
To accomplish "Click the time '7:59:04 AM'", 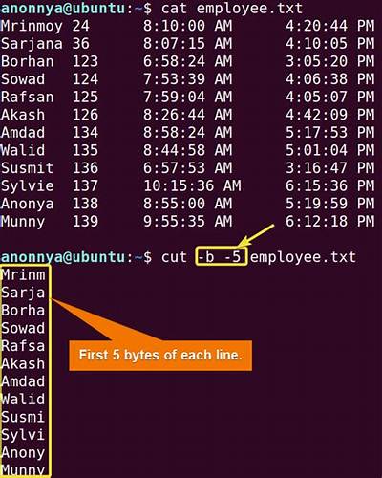I will point(187,97).
